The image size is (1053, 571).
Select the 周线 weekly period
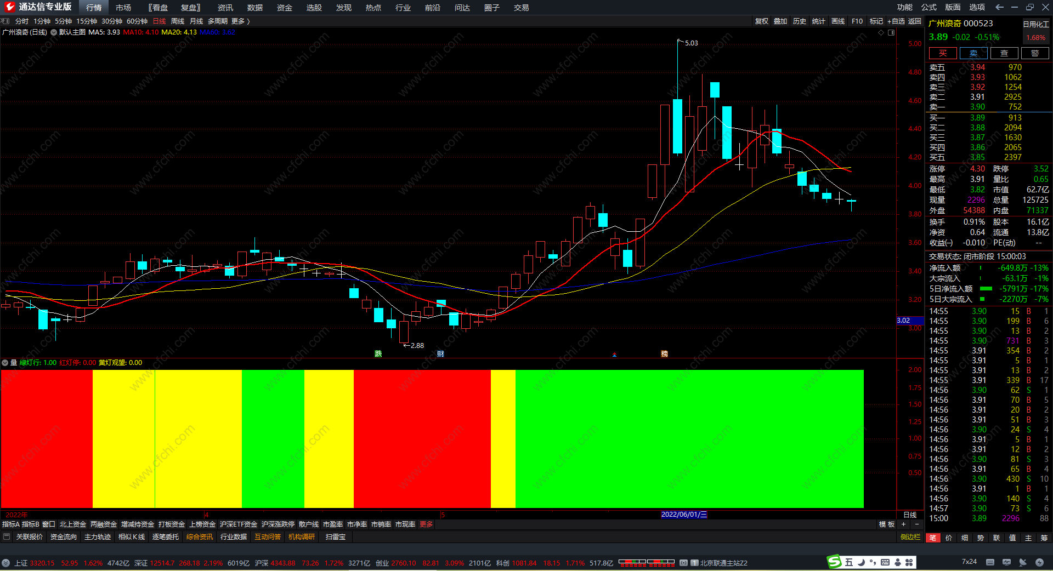coord(178,21)
